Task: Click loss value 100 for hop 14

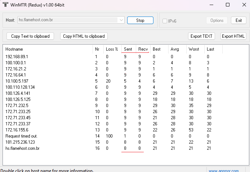Action: click(110, 136)
